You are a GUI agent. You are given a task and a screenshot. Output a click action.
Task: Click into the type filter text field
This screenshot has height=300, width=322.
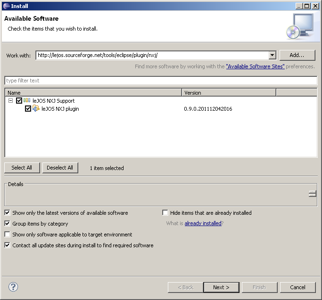(x=161, y=81)
